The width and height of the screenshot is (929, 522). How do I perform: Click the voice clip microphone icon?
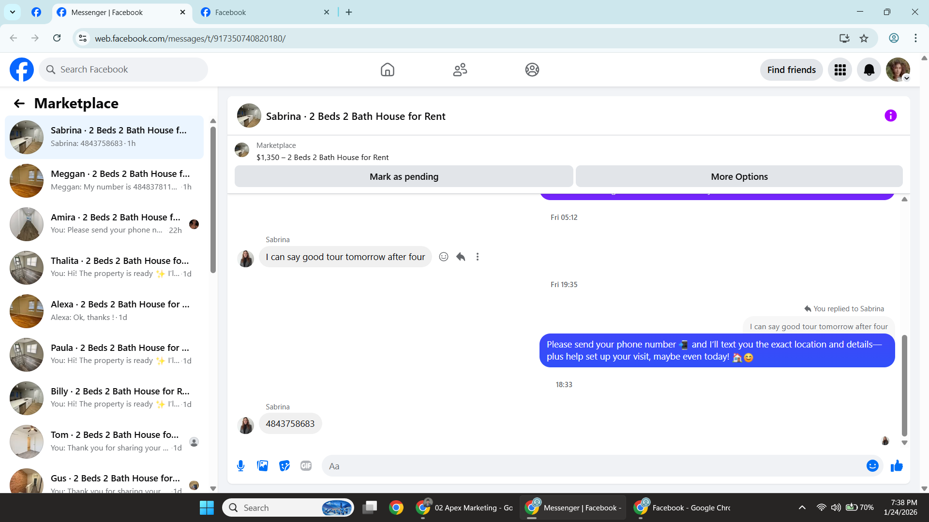coord(240,466)
